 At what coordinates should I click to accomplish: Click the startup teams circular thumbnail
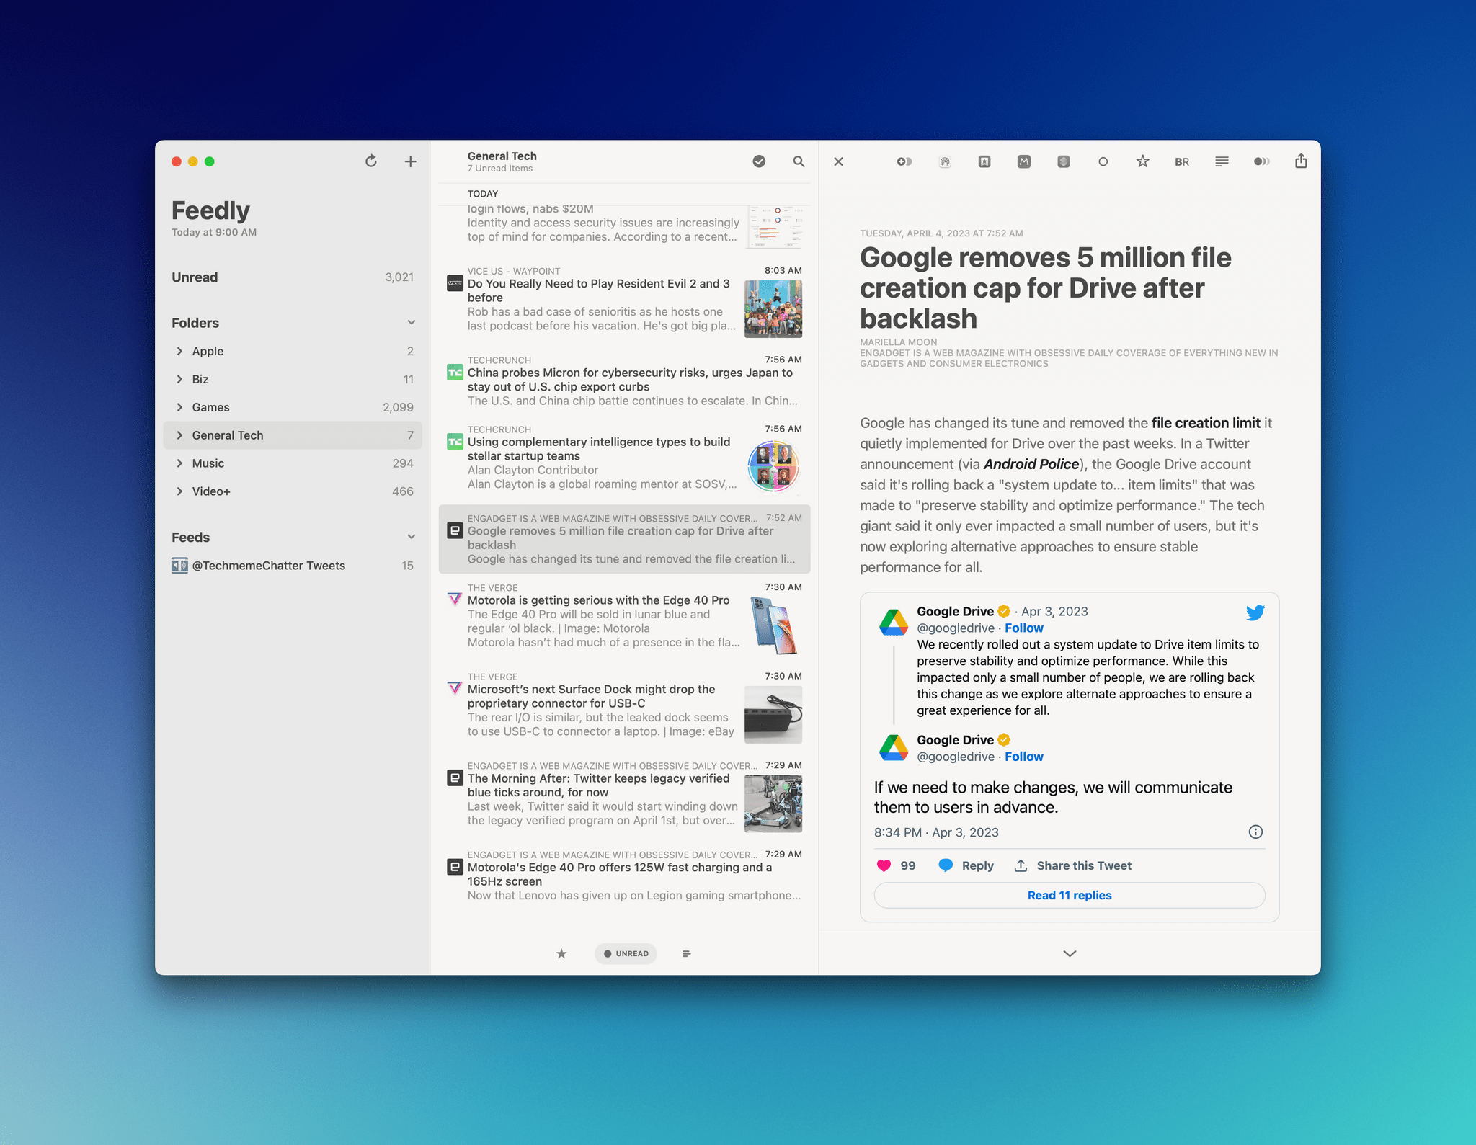click(773, 467)
